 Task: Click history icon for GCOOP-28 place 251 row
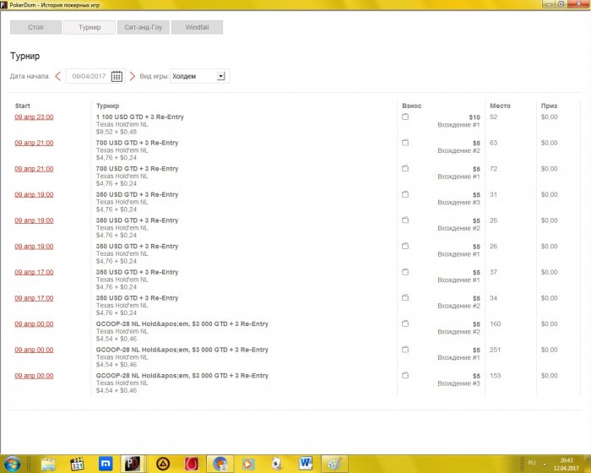point(405,350)
